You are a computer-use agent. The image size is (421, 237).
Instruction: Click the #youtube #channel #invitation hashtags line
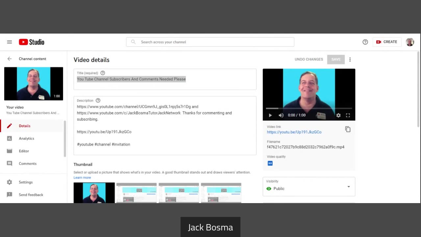pos(104,144)
